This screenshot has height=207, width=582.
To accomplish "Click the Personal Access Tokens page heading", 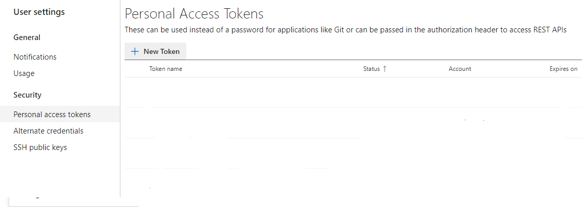I will [194, 13].
